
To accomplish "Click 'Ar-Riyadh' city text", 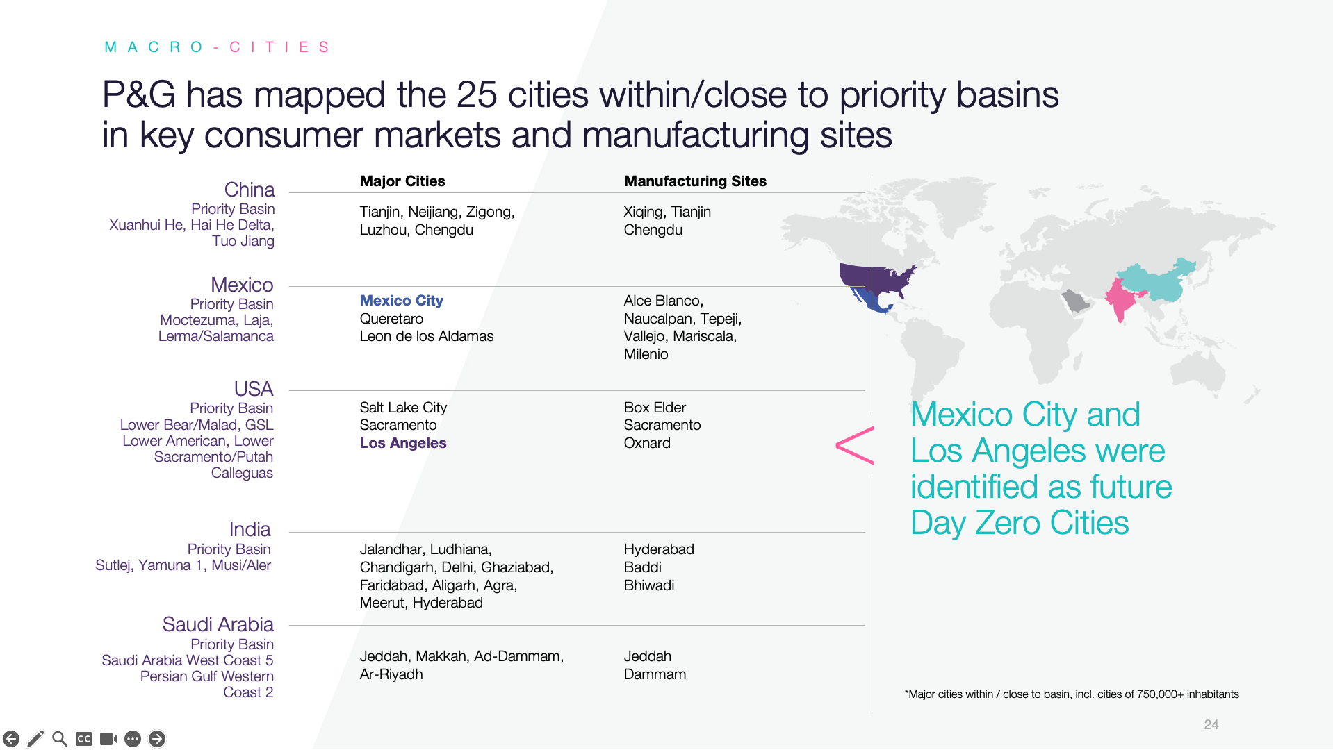I will [391, 674].
